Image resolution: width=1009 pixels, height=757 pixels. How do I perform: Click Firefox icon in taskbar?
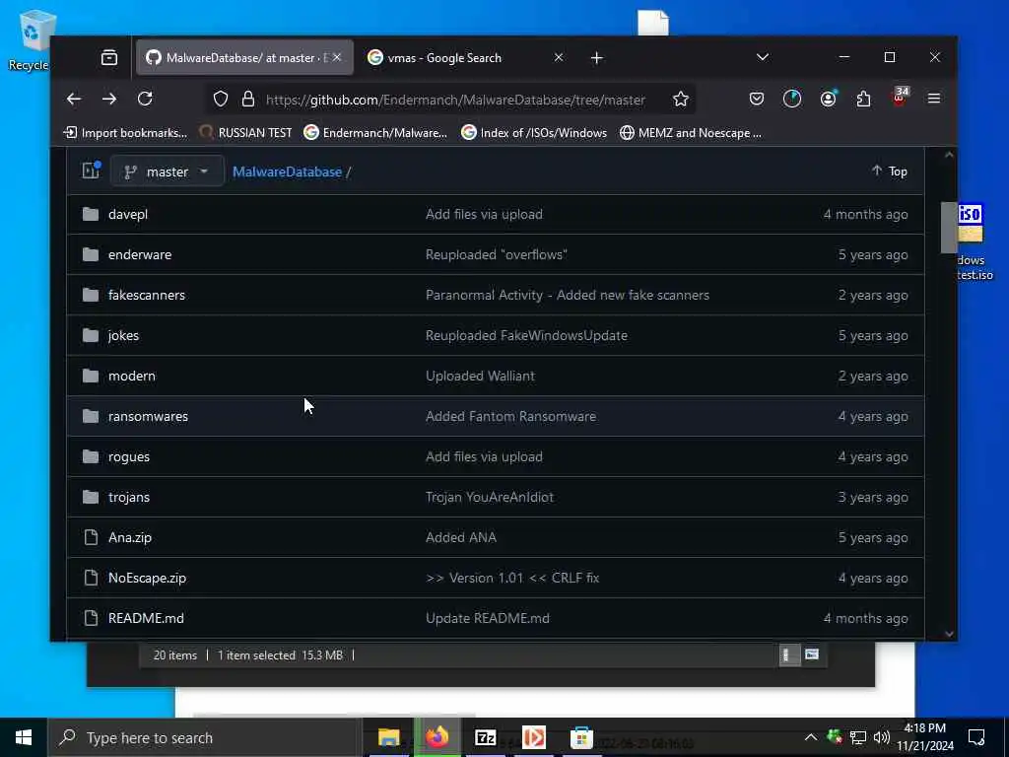[437, 737]
